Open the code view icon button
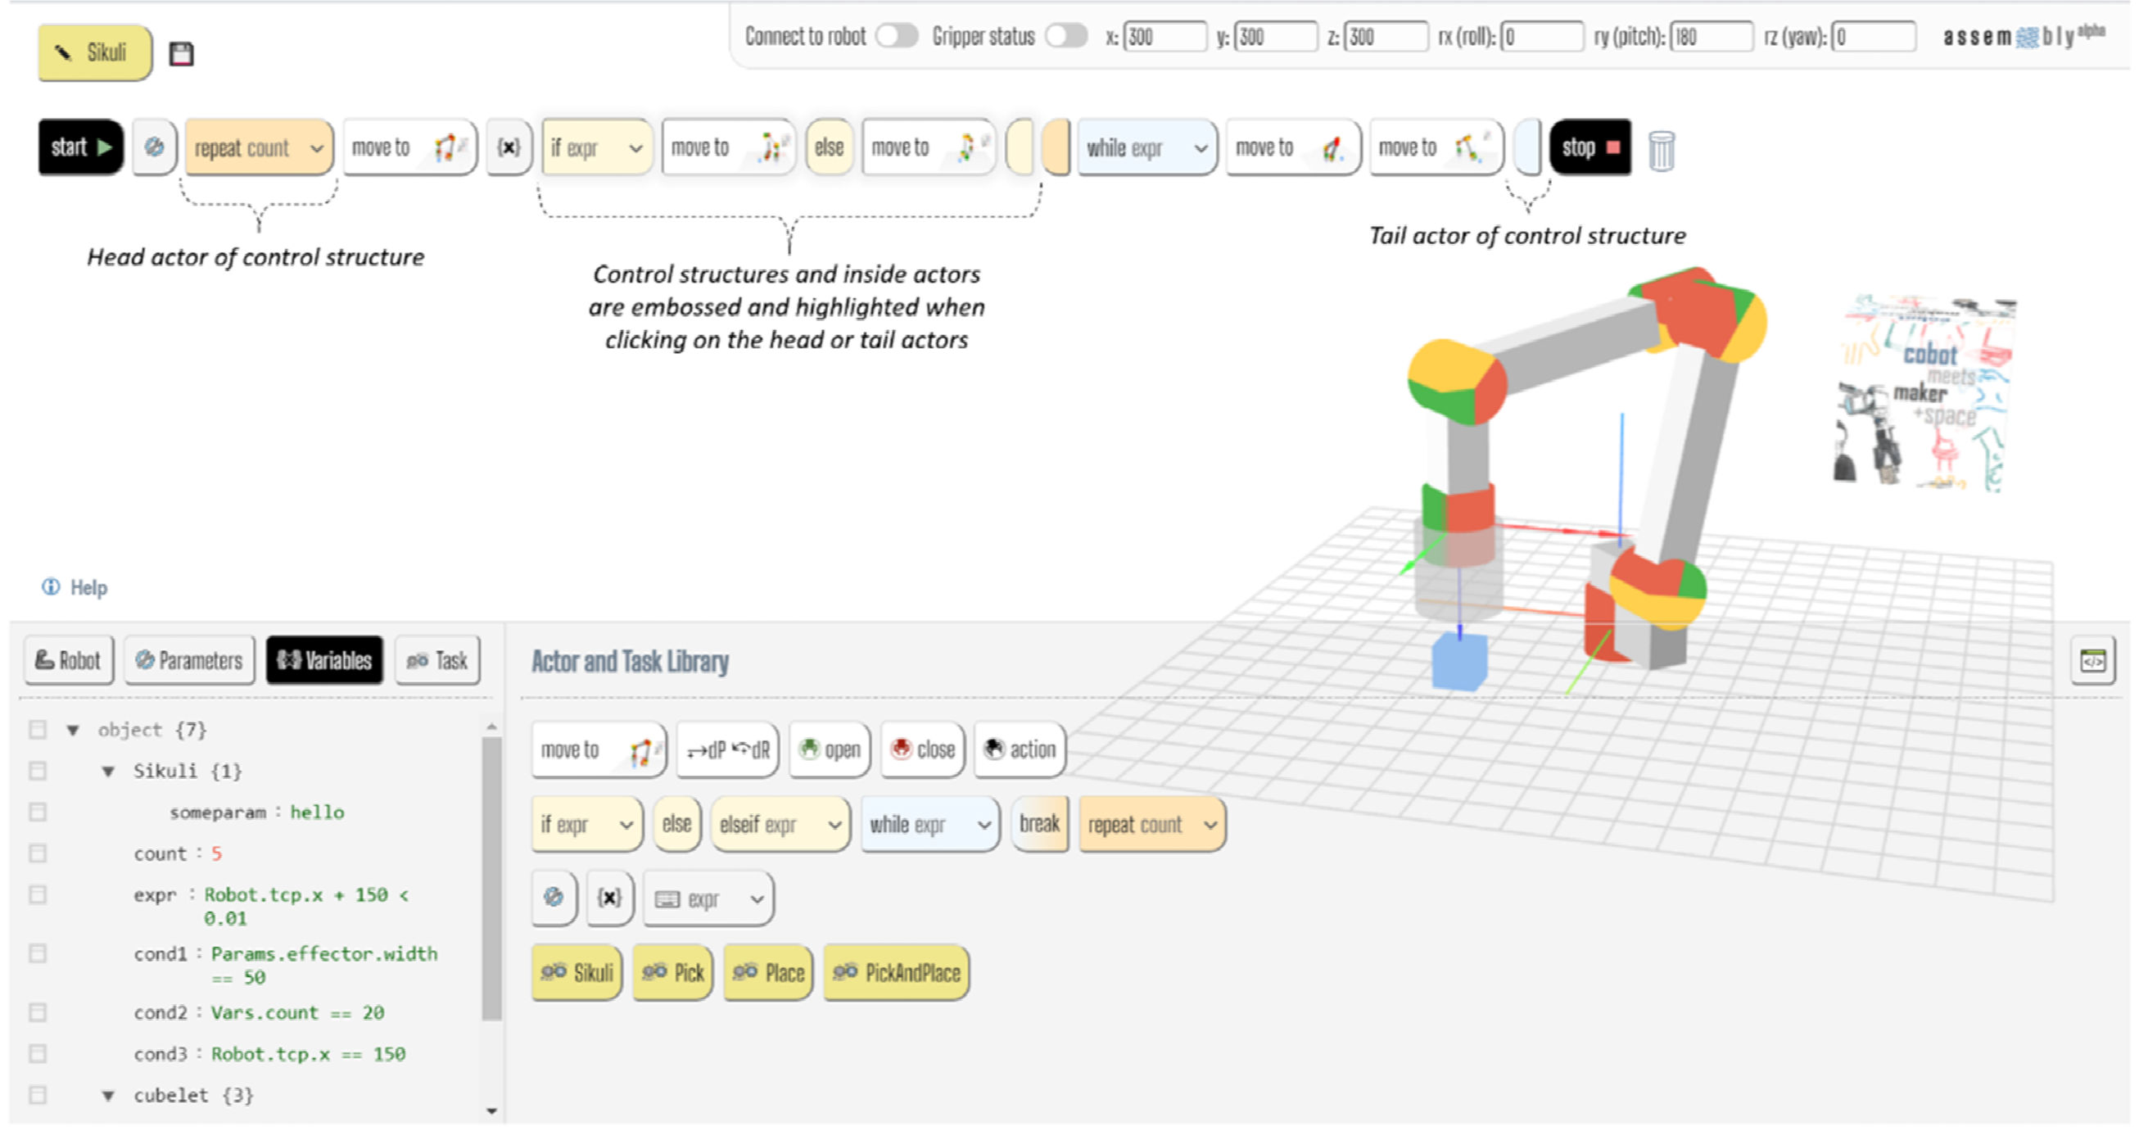The image size is (2139, 1127). pyautogui.click(x=2092, y=660)
